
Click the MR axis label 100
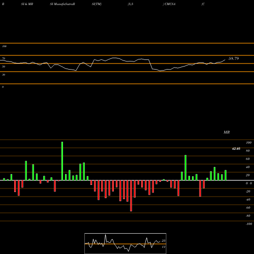(248, 143)
